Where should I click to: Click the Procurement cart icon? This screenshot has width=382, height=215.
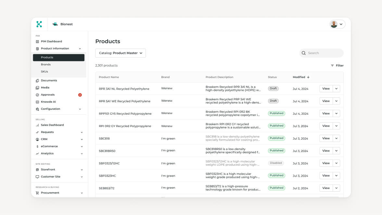37,193
